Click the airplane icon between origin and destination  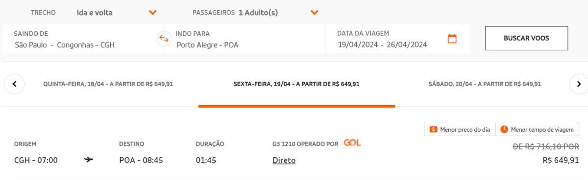click(x=89, y=159)
